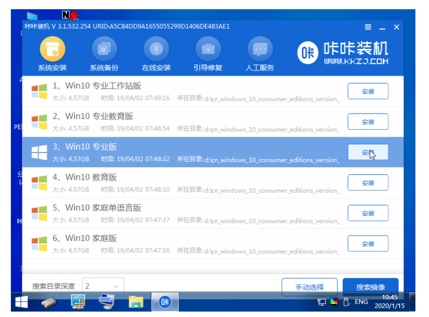Click the network tray icon
Image resolution: width=429 pixels, height=317 pixels.
tap(321, 302)
